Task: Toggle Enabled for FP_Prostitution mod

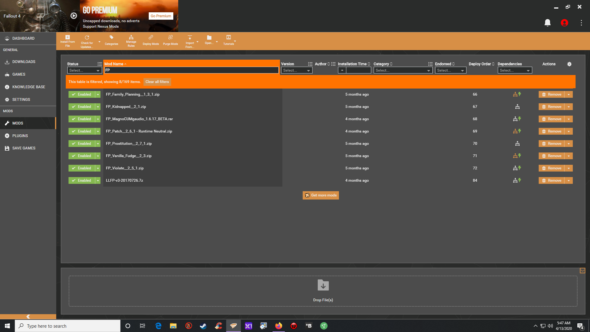Action: 82,144
